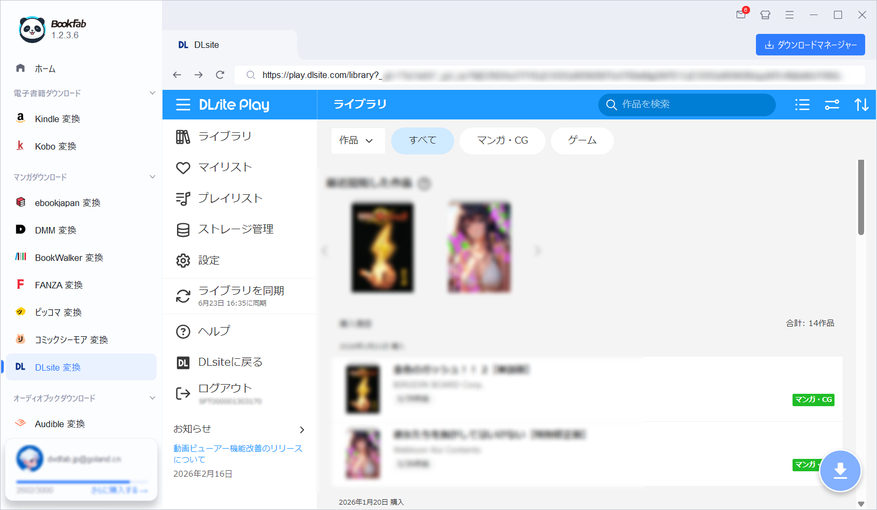Show next item in thumbnail carousel
The width and height of the screenshot is (877, 510).
[x=537, y=251]
